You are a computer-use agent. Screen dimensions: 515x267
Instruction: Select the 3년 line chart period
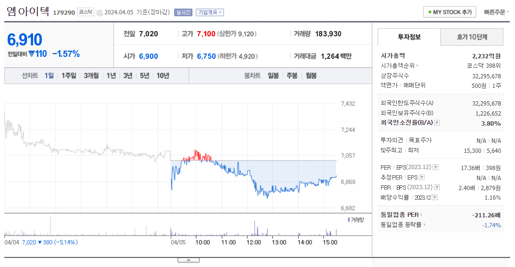(x=128, y=75)
